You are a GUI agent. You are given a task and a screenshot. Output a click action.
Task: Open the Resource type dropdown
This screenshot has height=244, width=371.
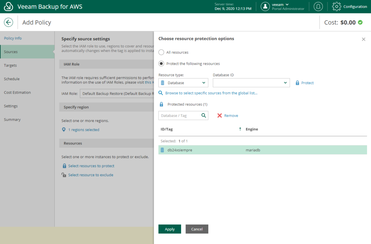click(183, 83)
